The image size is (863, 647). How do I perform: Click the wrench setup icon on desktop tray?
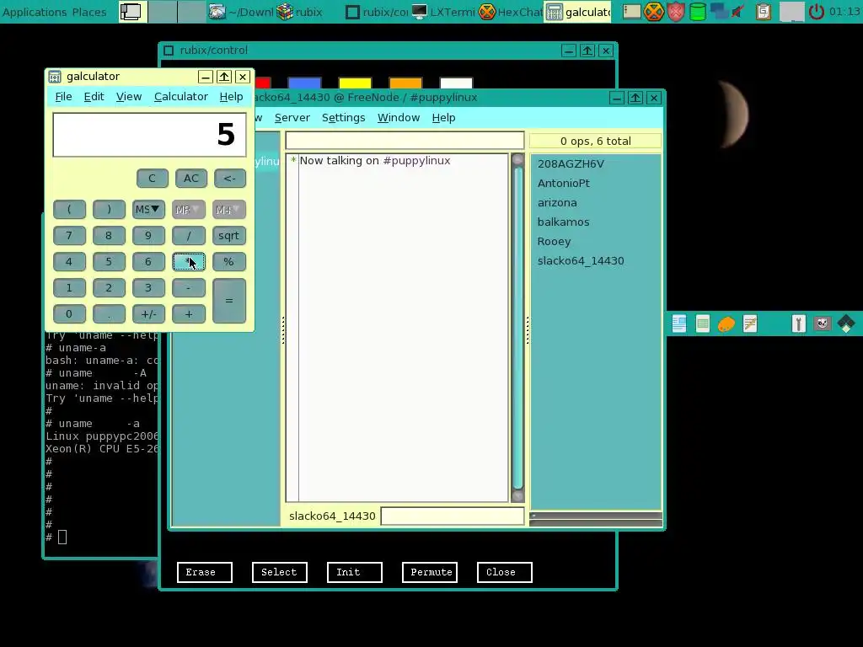click(798, 323)
